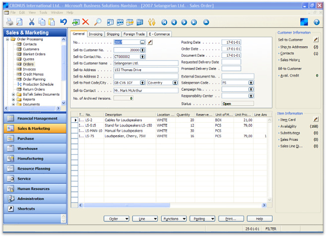Switch to the Foreign Trade tab

click(x=134, y=34)
